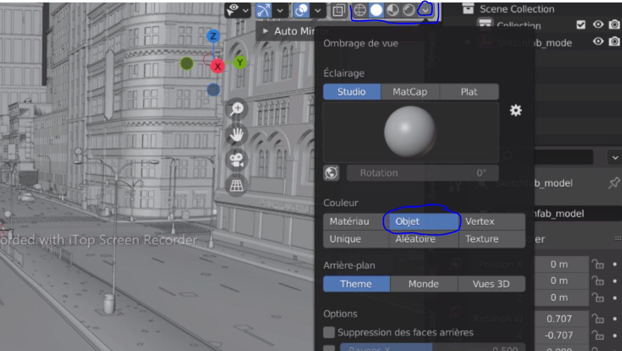Toggle viewport overlays button
The height and width of the screenshot is (351, 622).
pos(302,10)
